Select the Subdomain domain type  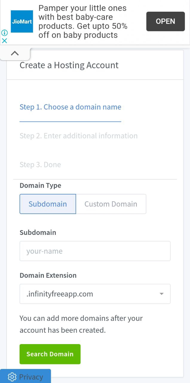[x=48, y=204]
